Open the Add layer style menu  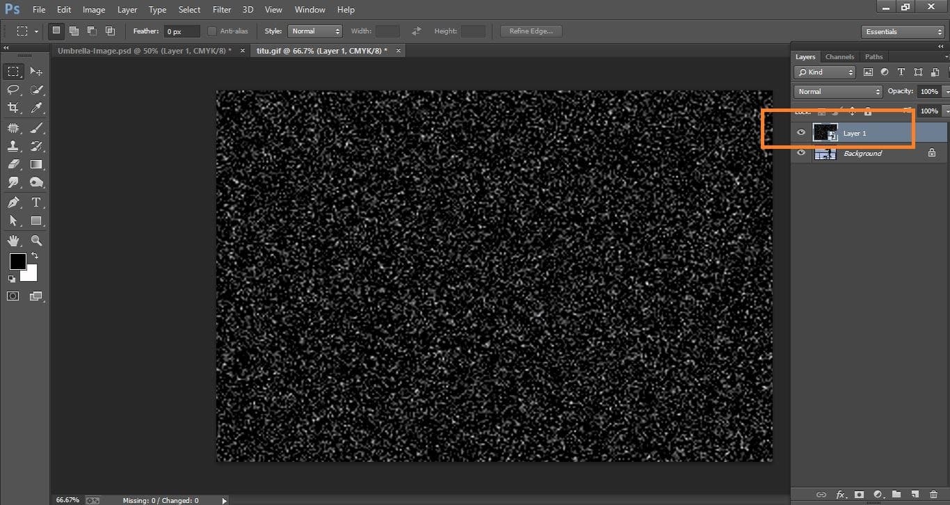tap(841, 495)
